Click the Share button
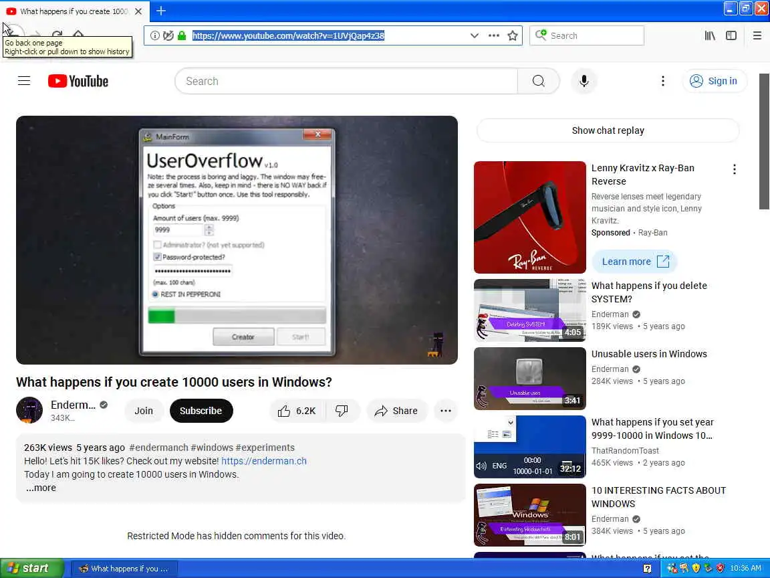 [396, 410]
